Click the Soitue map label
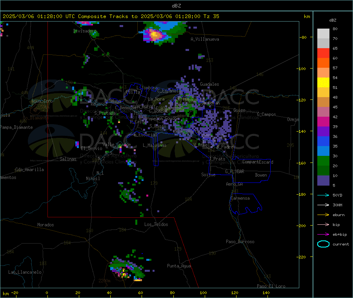Screen dimensions: 353x298 (208, 175)
